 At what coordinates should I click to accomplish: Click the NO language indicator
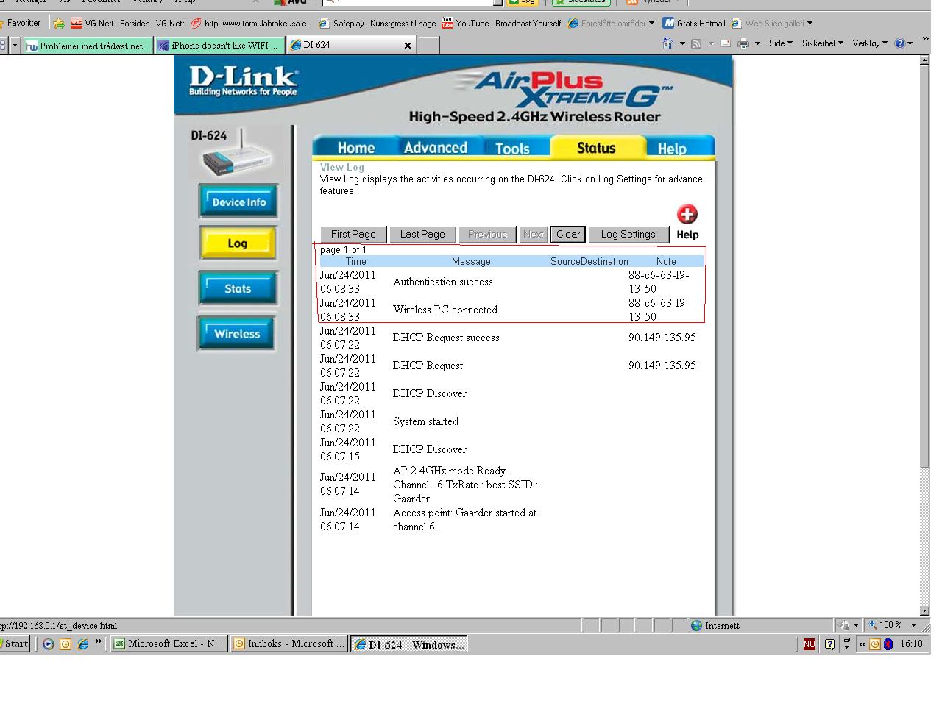tap(810, 644)
